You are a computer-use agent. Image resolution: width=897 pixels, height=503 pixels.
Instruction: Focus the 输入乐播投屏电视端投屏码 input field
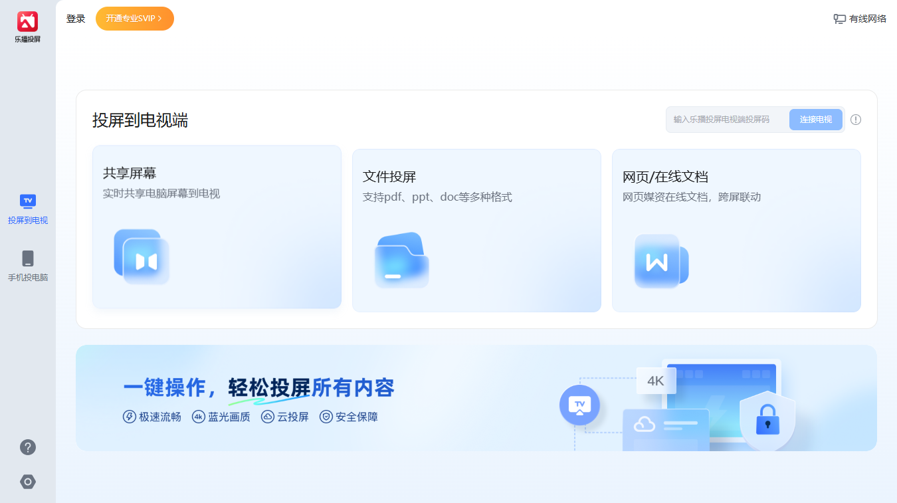(728, 120)
